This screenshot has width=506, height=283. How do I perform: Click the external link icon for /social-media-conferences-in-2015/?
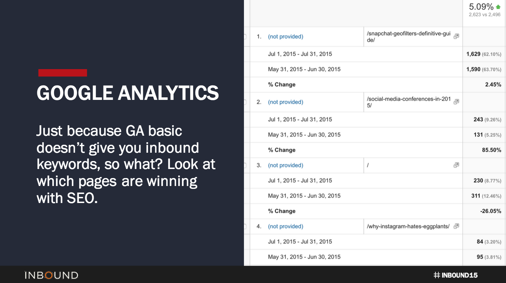pyautogui.click(x=456, y=102)
